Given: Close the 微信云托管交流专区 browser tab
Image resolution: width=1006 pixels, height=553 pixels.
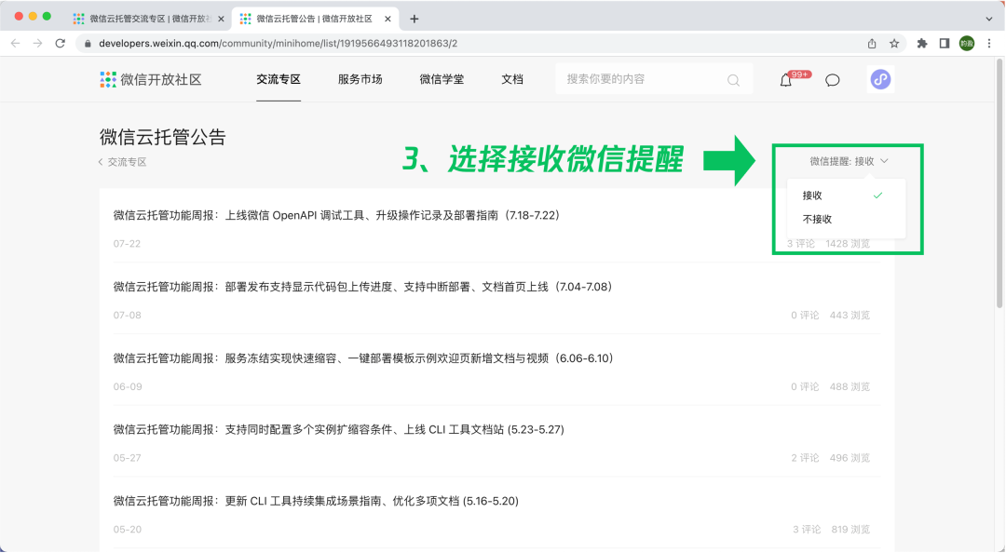Looking at the screenshot, I should point(222,20).
